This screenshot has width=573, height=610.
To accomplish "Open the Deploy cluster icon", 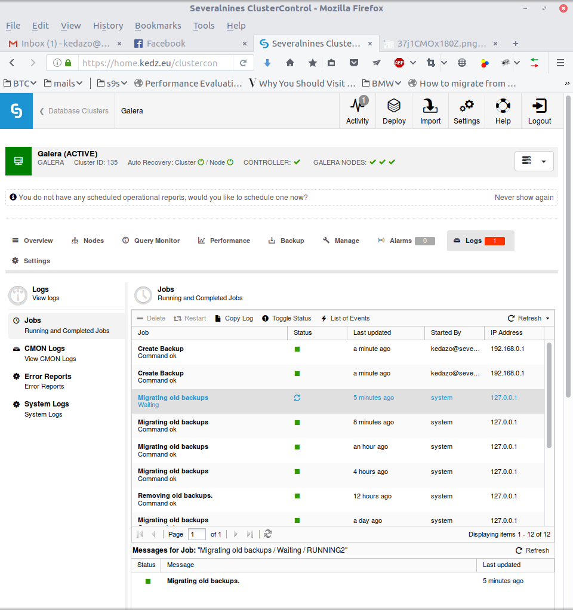I will (394, 111).
